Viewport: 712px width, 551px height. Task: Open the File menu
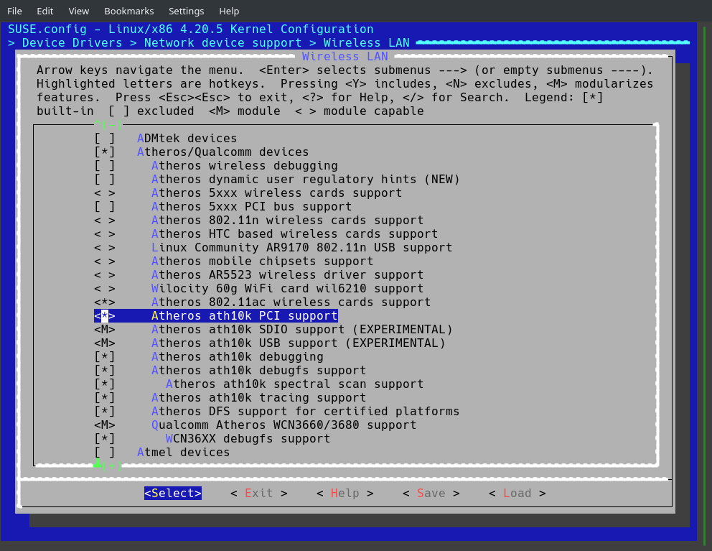[14, 11]
